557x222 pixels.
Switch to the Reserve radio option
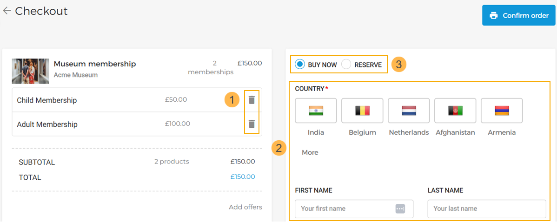pos(346,65)
